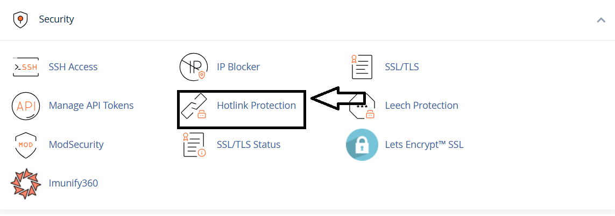Open the SSH Access link

pos(73,67)
